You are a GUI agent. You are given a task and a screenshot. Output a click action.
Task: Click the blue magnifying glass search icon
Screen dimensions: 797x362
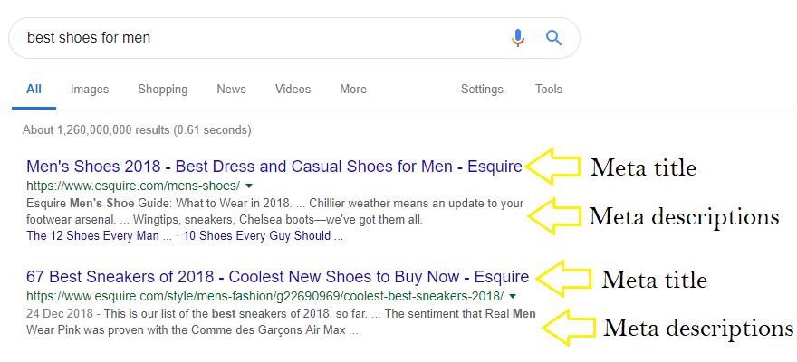pyautogui.click(x=553, y=38)
